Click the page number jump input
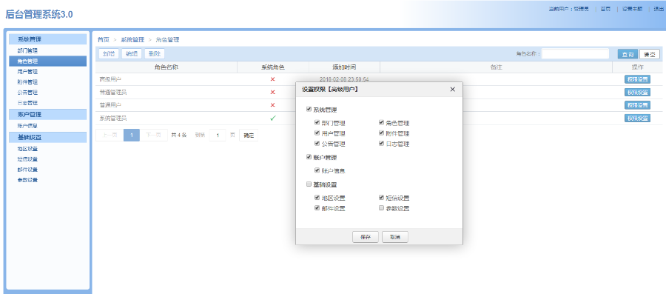 point(218,135)
